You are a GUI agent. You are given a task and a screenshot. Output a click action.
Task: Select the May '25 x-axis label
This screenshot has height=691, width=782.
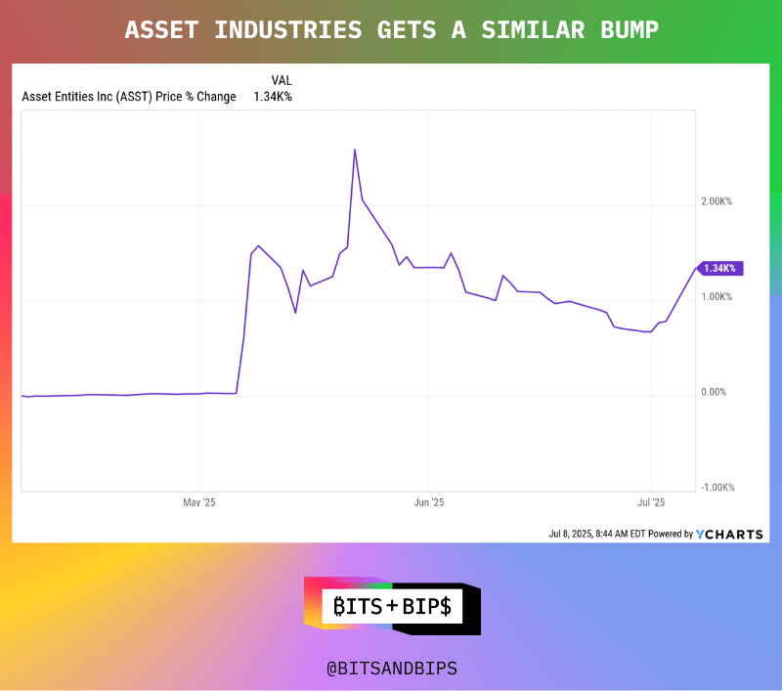[x=199, y=502]
